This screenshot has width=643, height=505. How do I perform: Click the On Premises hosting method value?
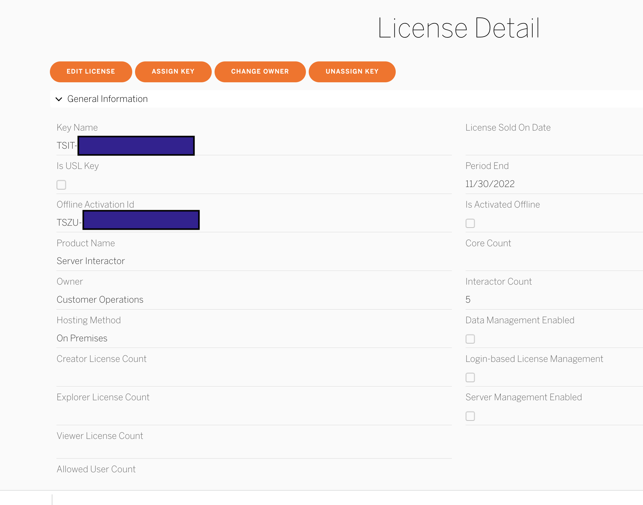tap(82, 338)
